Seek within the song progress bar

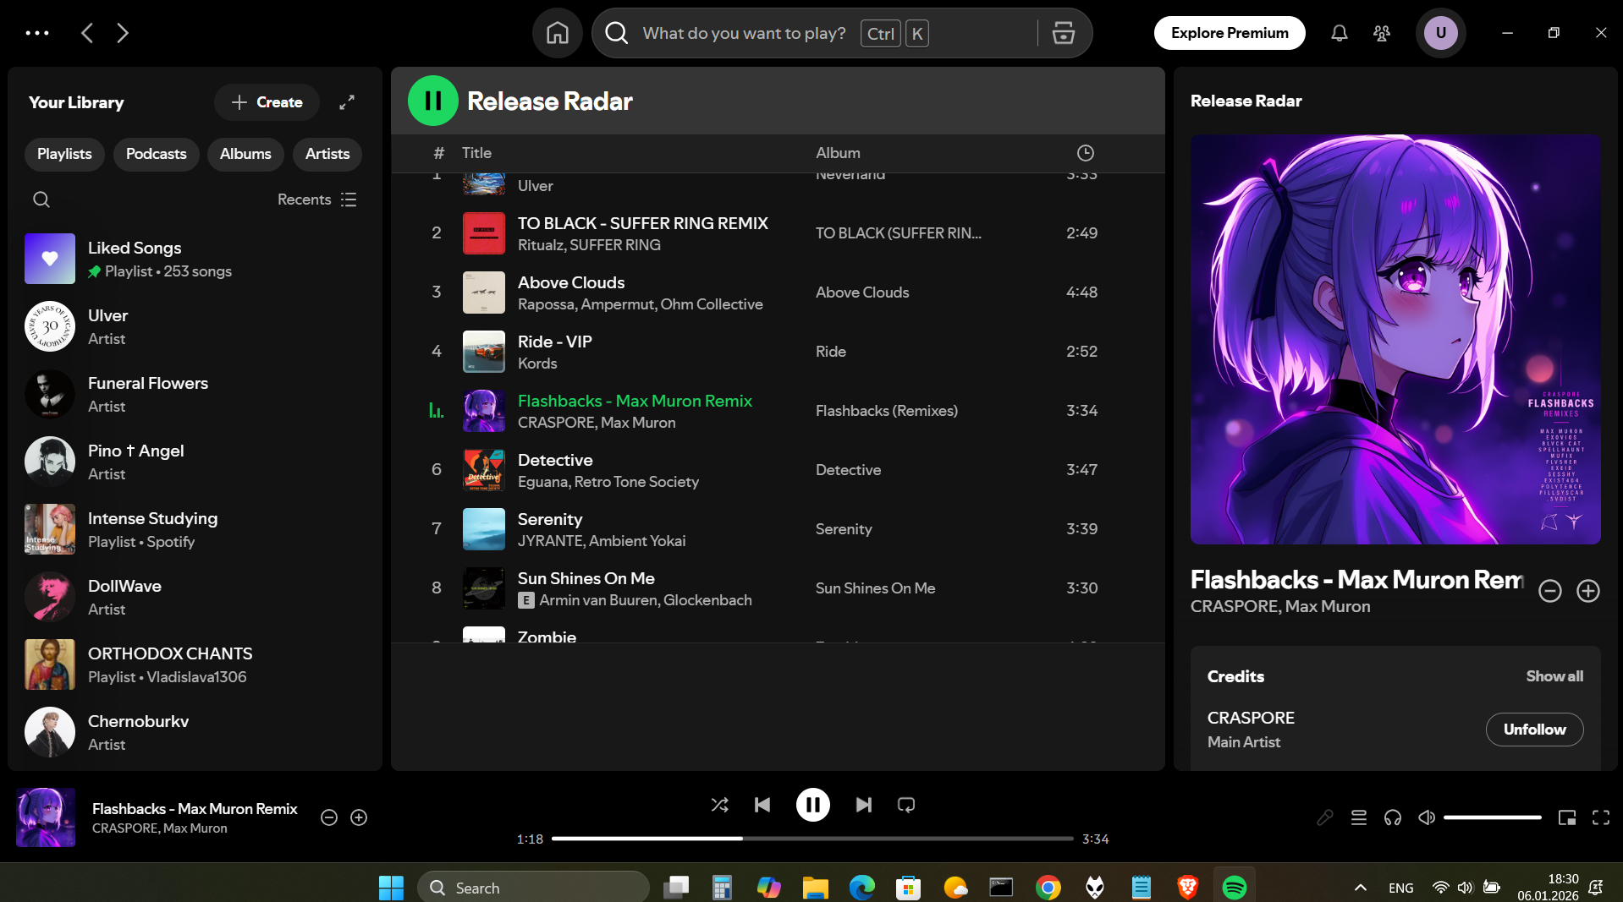812,839
